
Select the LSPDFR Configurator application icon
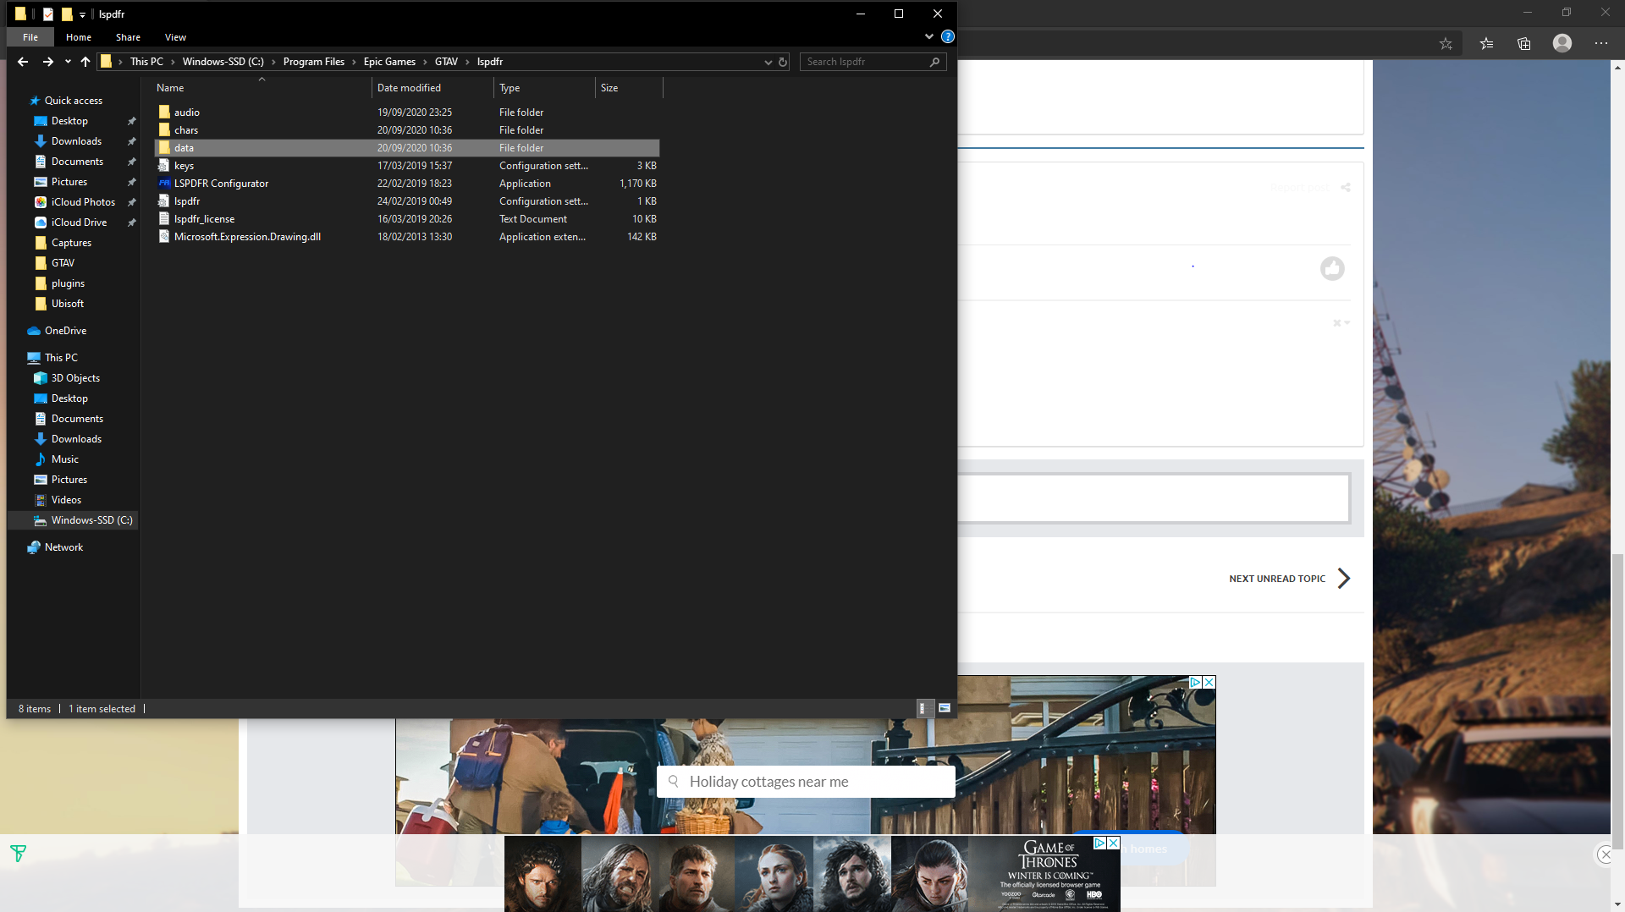164,183
